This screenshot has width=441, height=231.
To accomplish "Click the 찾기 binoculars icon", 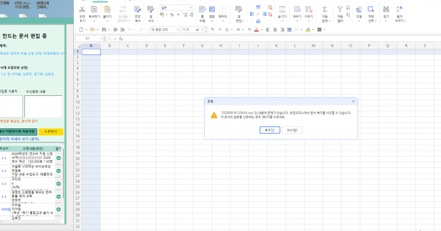I will click(x=386, y=10).
